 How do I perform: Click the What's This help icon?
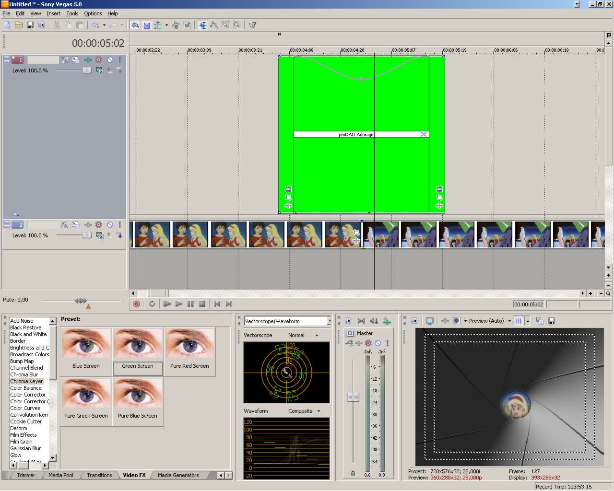pos(252,25)
